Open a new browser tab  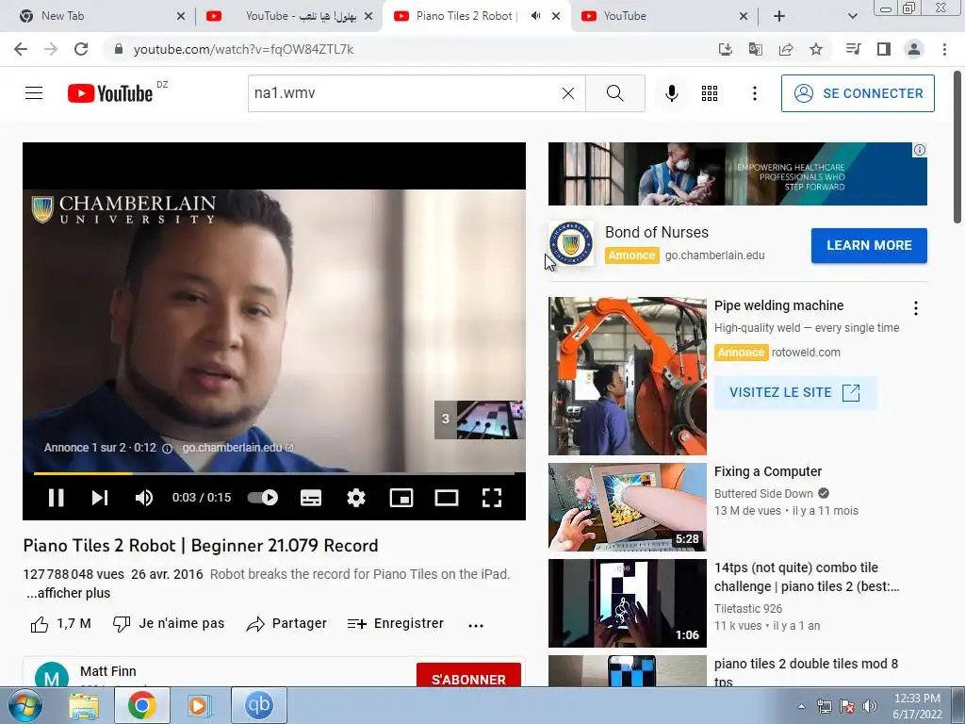pos(779,16)
